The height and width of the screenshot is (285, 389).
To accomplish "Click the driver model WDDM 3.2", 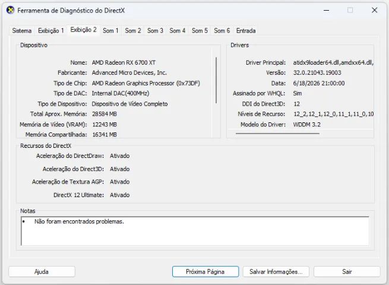I will tap(306, 124).
